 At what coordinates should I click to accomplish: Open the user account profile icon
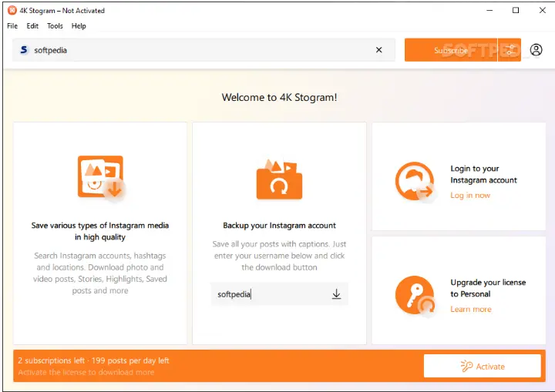coord(536,50)
